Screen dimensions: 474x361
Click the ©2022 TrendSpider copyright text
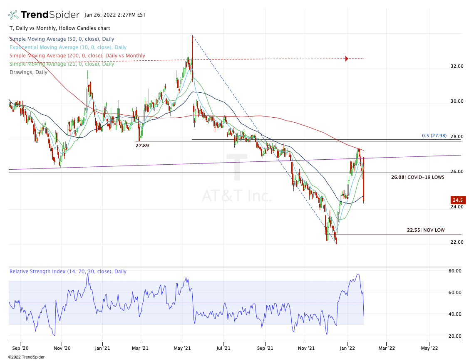tap(26, 357)
